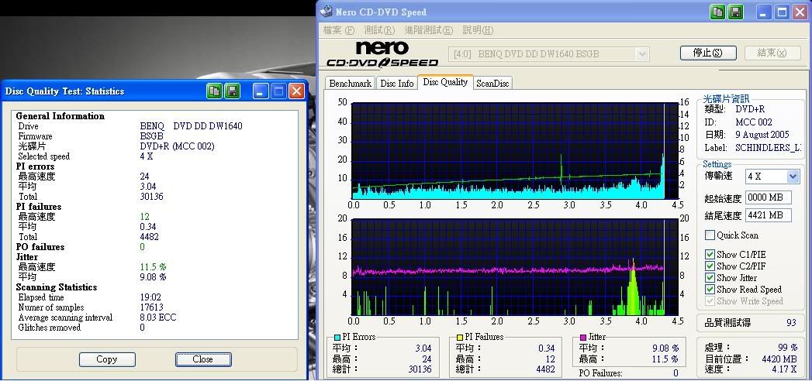Click the cyan PI Errors legend swatch

[337, 337]
